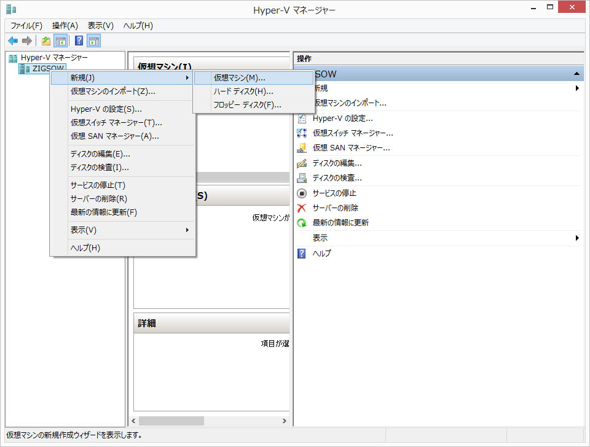
Task: Click the horizontal scrollbar right arrow
Action: tap(285, 421)
